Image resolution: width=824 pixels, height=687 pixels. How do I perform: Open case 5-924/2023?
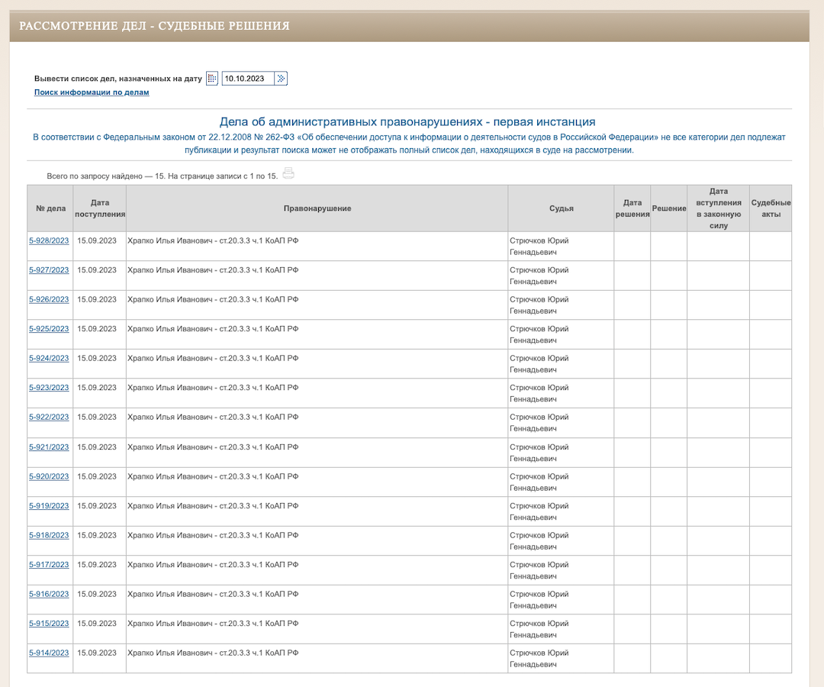(49, 358)
